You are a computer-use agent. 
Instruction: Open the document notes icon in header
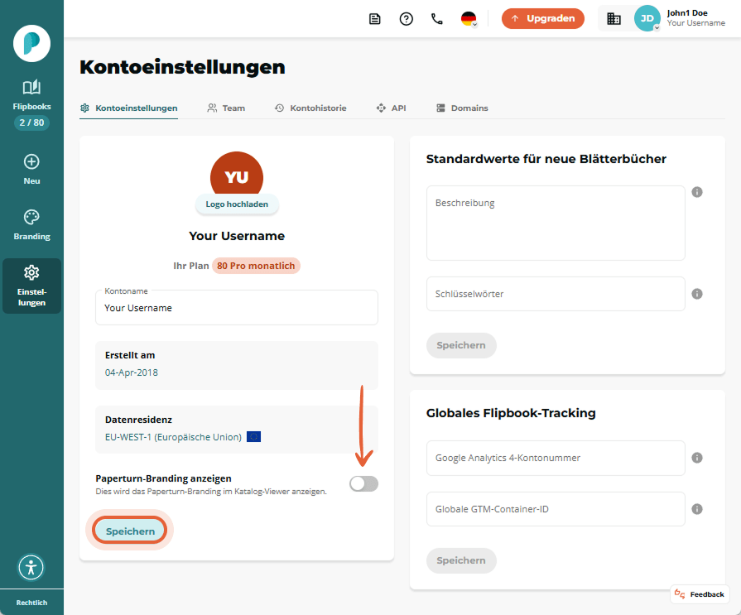pos(375,19)
